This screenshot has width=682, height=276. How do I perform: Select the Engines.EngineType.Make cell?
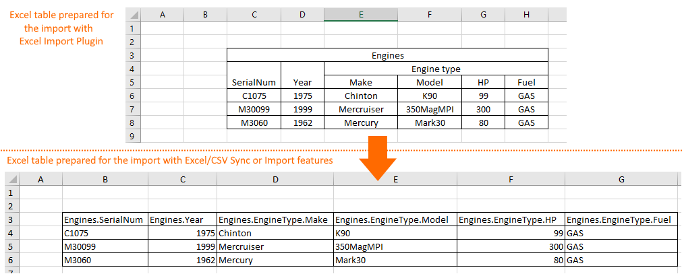point(274,219)
